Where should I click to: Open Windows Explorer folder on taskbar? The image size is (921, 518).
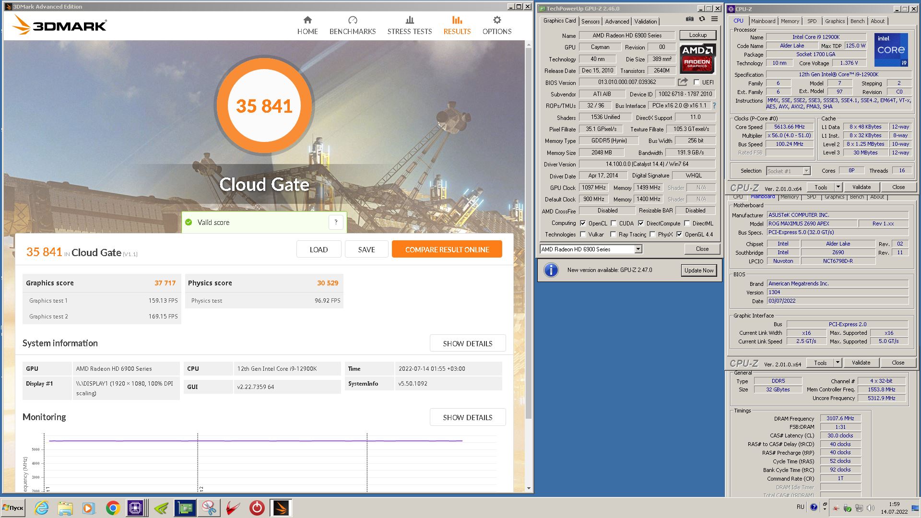point(65,508)
